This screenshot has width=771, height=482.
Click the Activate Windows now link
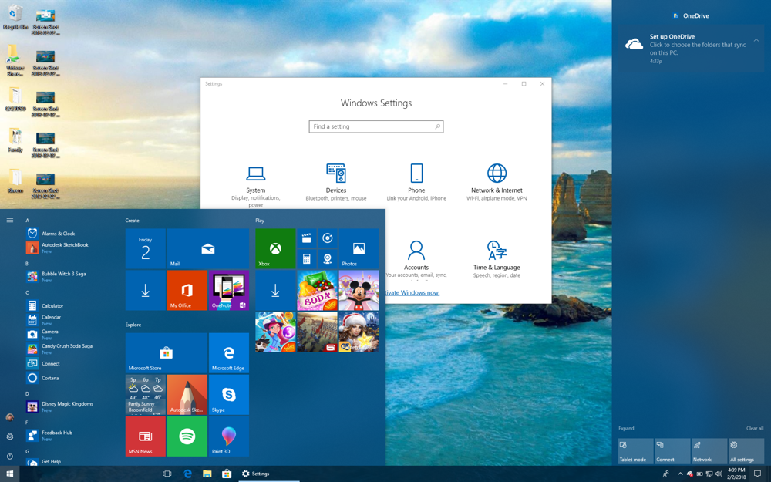pos(411,292)
